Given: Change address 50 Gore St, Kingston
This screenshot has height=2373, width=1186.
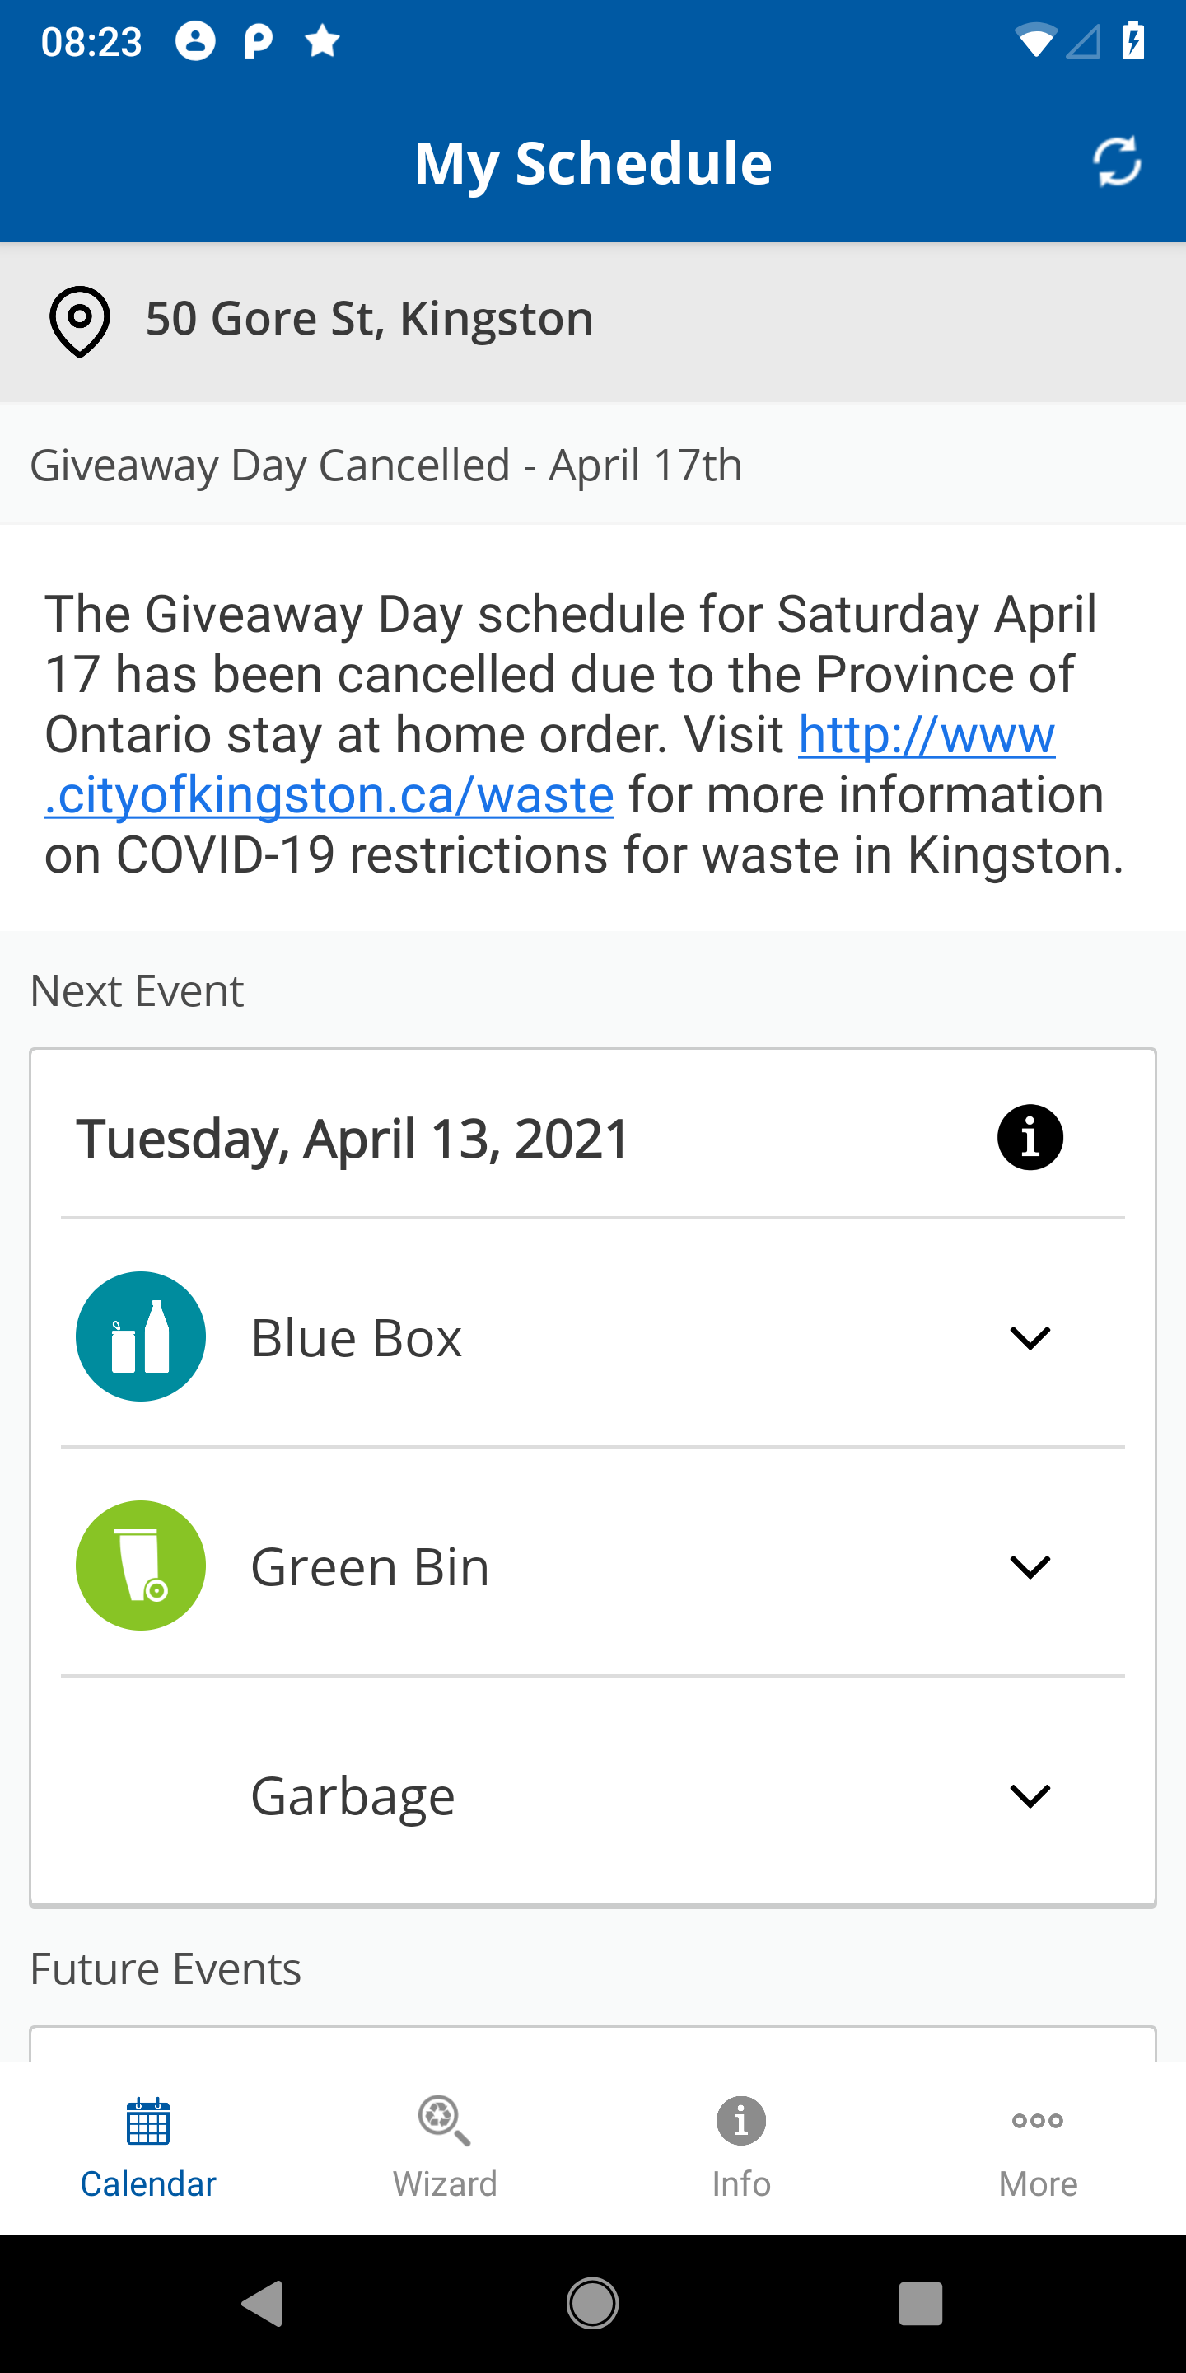Looking at the screenshot, I should pos(593,321).
